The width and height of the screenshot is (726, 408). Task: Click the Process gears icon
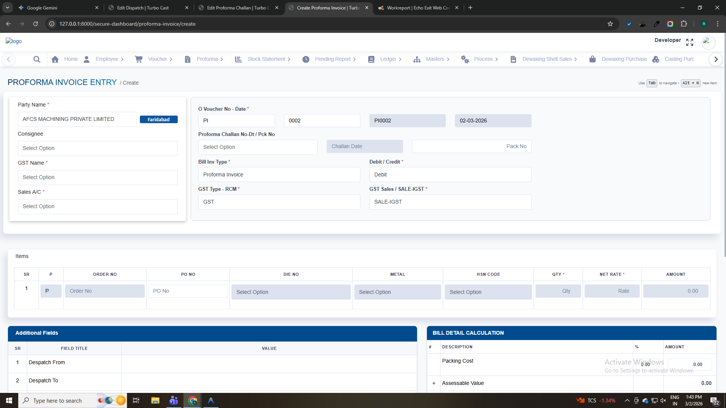[465, 59]
